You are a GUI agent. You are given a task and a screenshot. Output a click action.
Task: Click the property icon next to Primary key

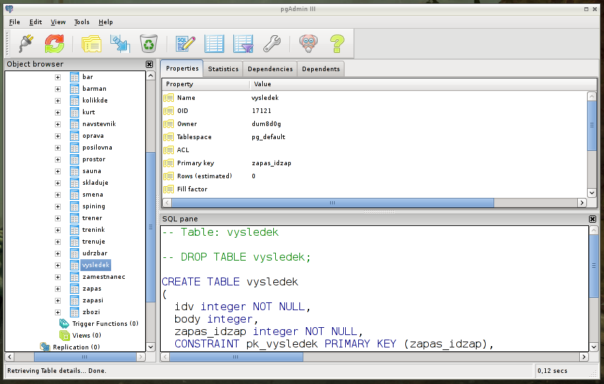tap(169, 163)
